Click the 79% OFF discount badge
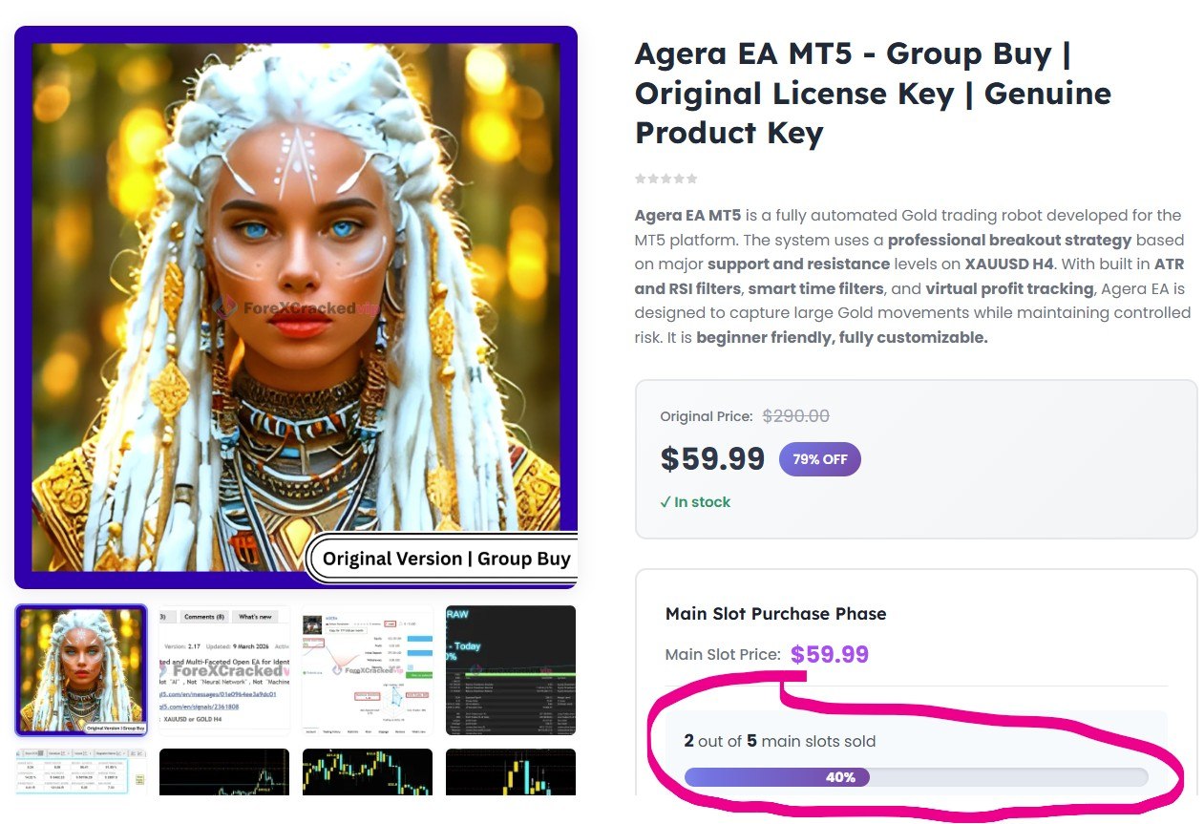Screen dimensions: 1204x824 820,459
